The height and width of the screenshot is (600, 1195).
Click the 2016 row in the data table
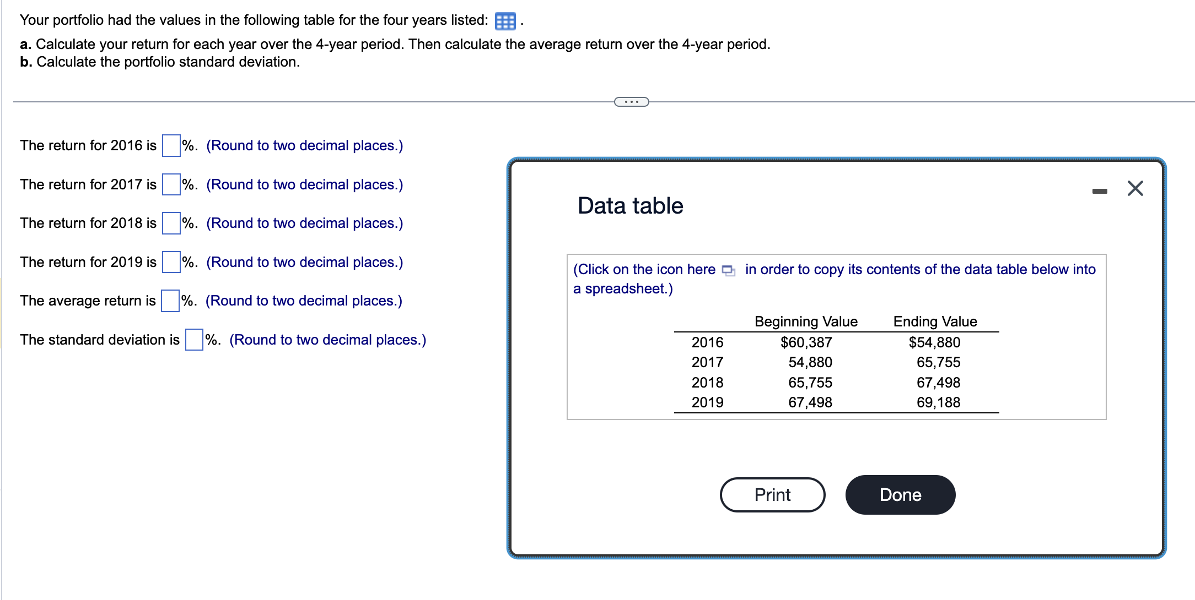(x=707, y=342)
